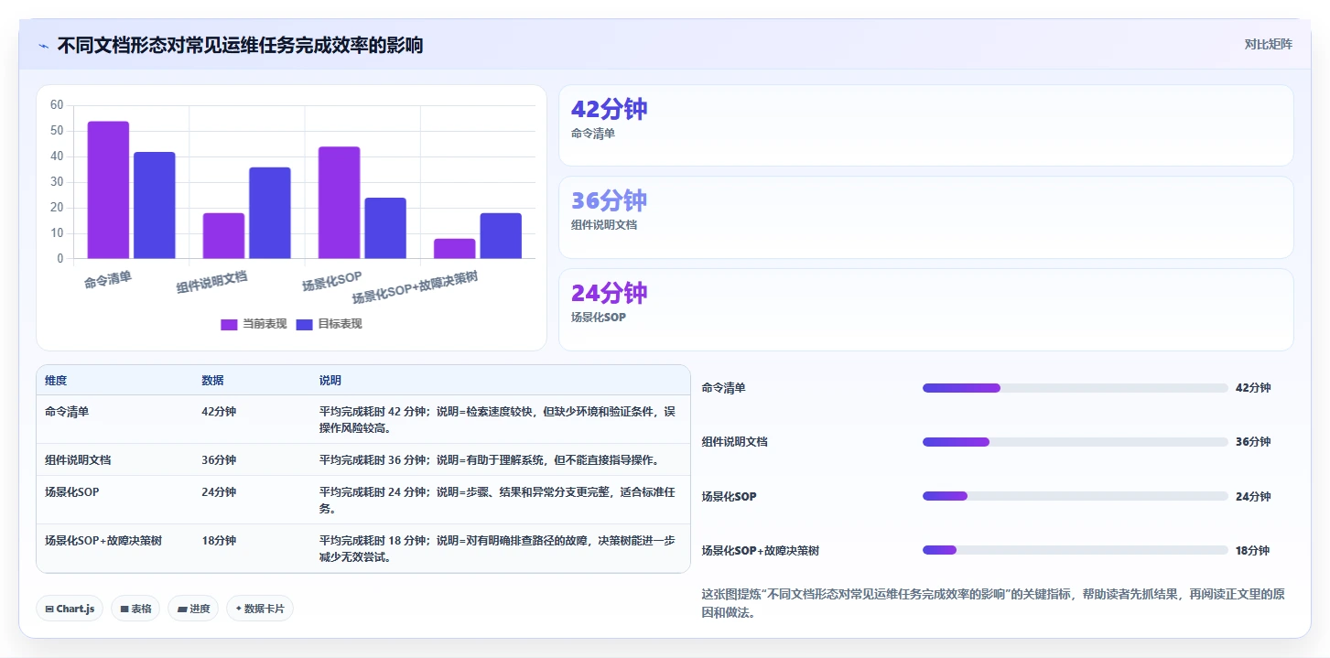The height and width of the screenshot is (658, 1330).
Task: Click the 36分钟 cell in the table
Action: 219,460
